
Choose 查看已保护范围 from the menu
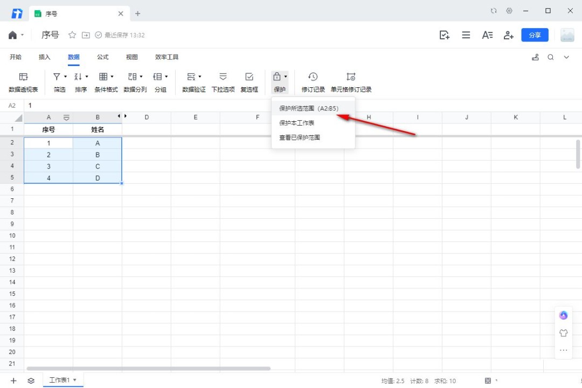[x=300, y=138]
